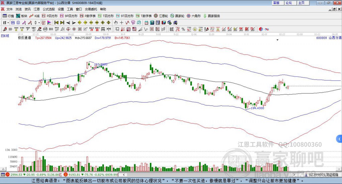The width and height of the screenshot is (342, 184).
Task: Open the 行情 market quotes view
Action: 8,16
